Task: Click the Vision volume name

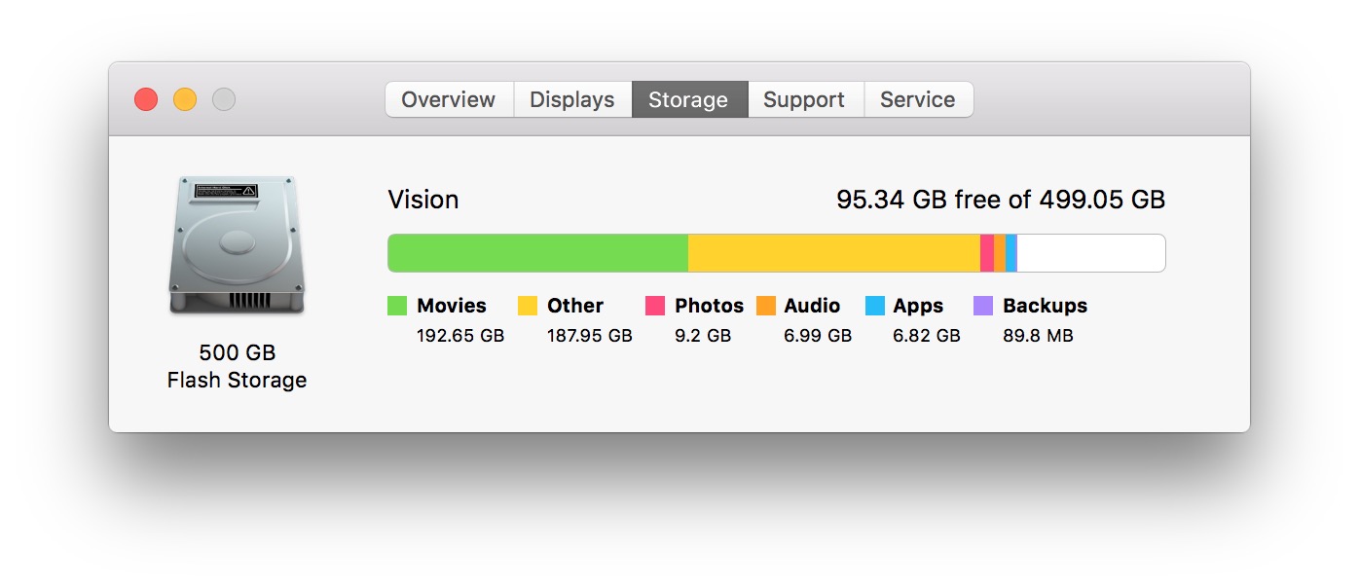Action: (423, 200)
